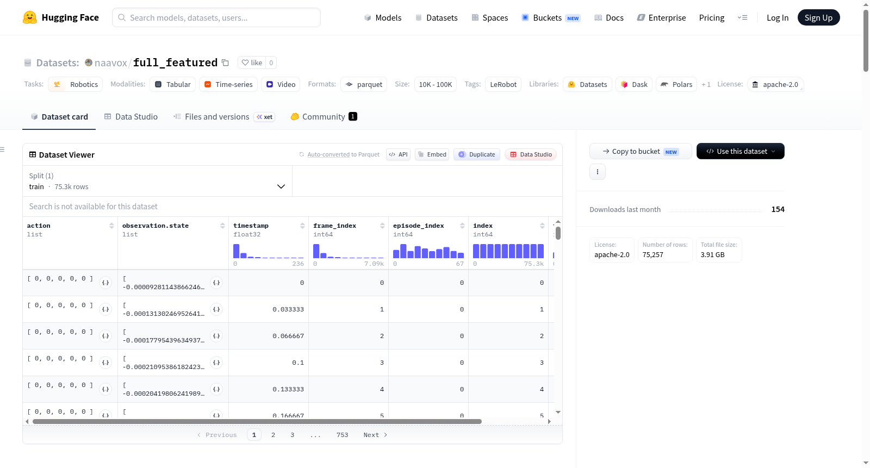The image size is (870, 468).
Task: Click the table's vertical scrollbar thumb
Action: click(x=558, y=233)
